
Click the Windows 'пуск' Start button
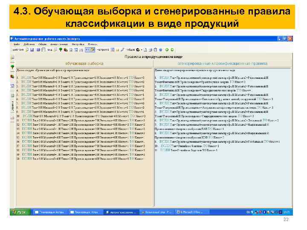click(x=20, y=212)
